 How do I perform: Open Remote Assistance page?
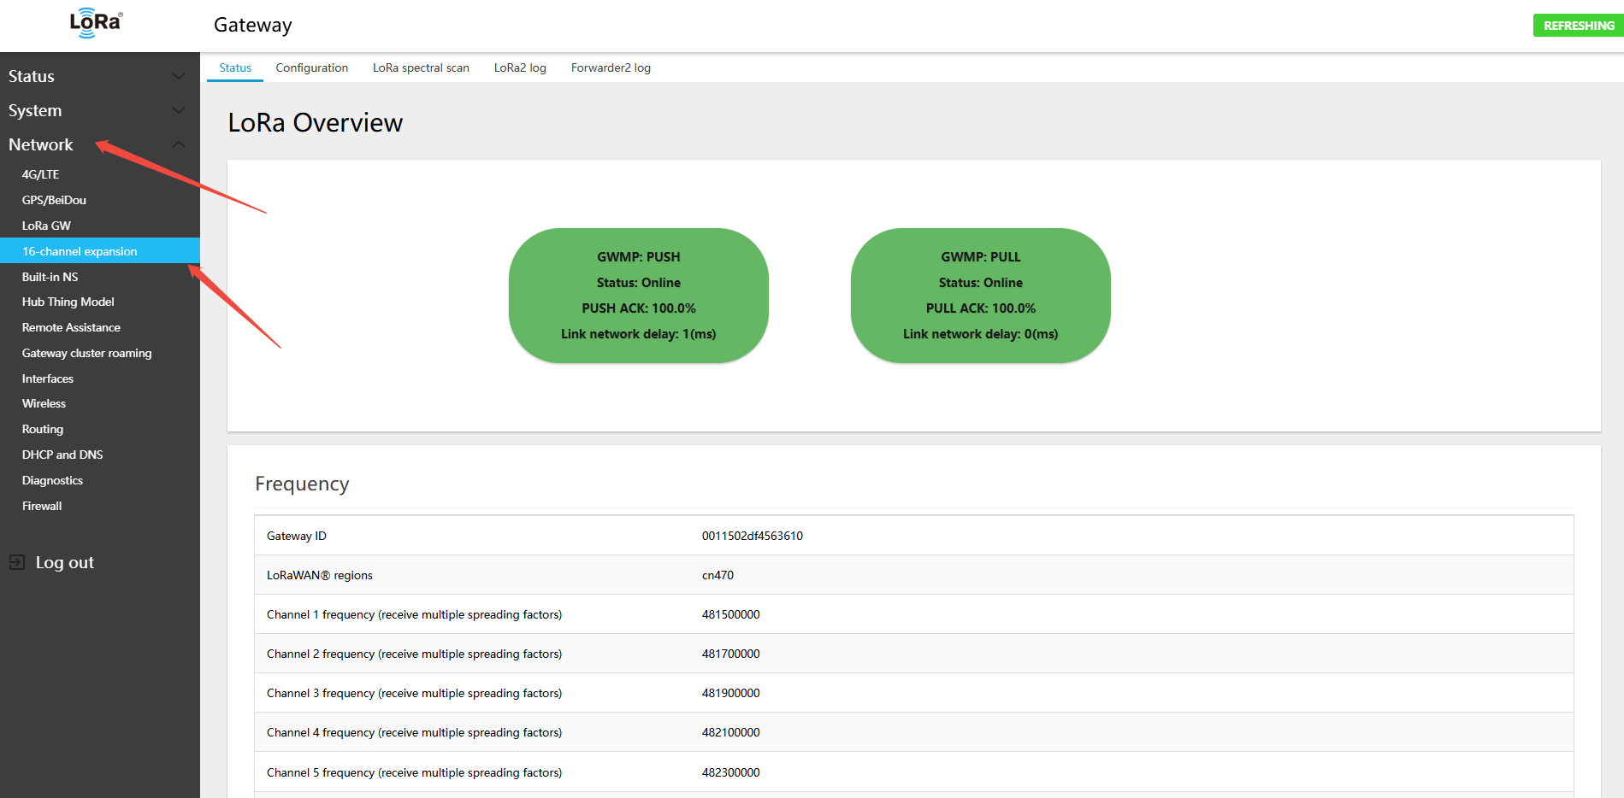pos(71,327)
